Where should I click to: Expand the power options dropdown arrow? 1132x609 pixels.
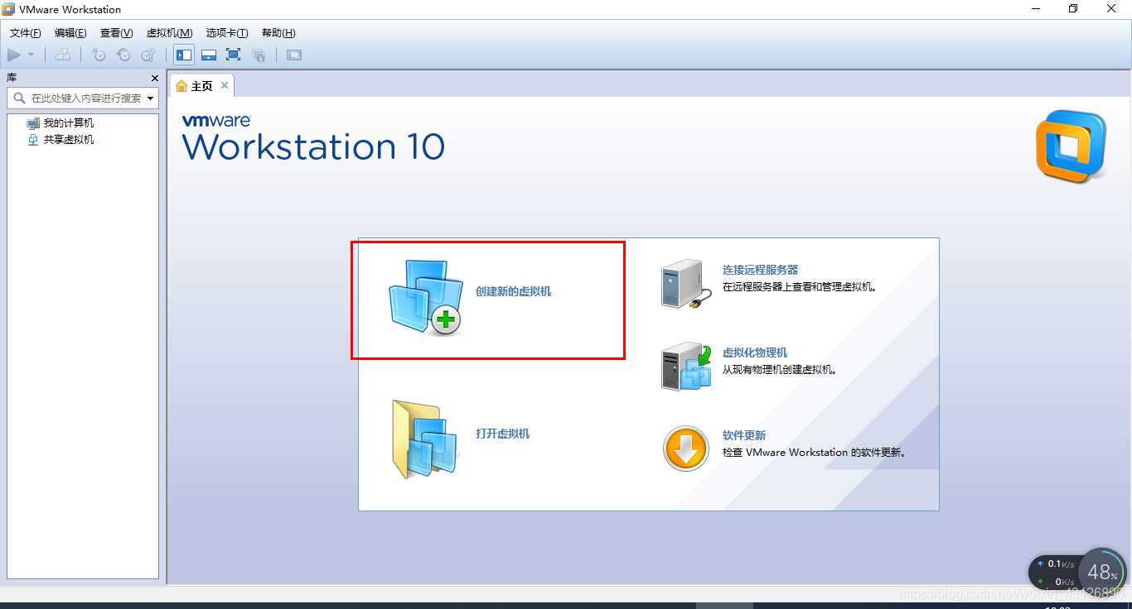[31, 55]
